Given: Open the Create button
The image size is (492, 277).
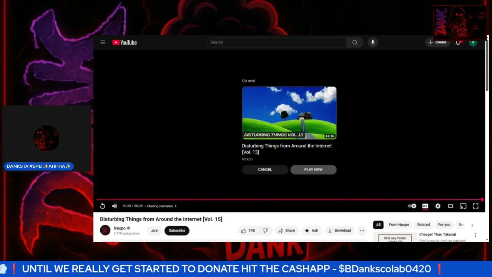Looking at the screenshot, I should 437,42.
